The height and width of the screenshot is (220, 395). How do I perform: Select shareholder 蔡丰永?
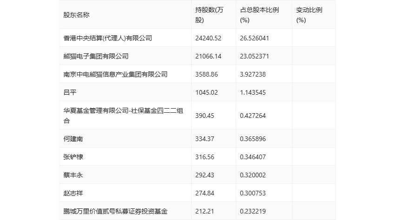click(x=73, y=175)
